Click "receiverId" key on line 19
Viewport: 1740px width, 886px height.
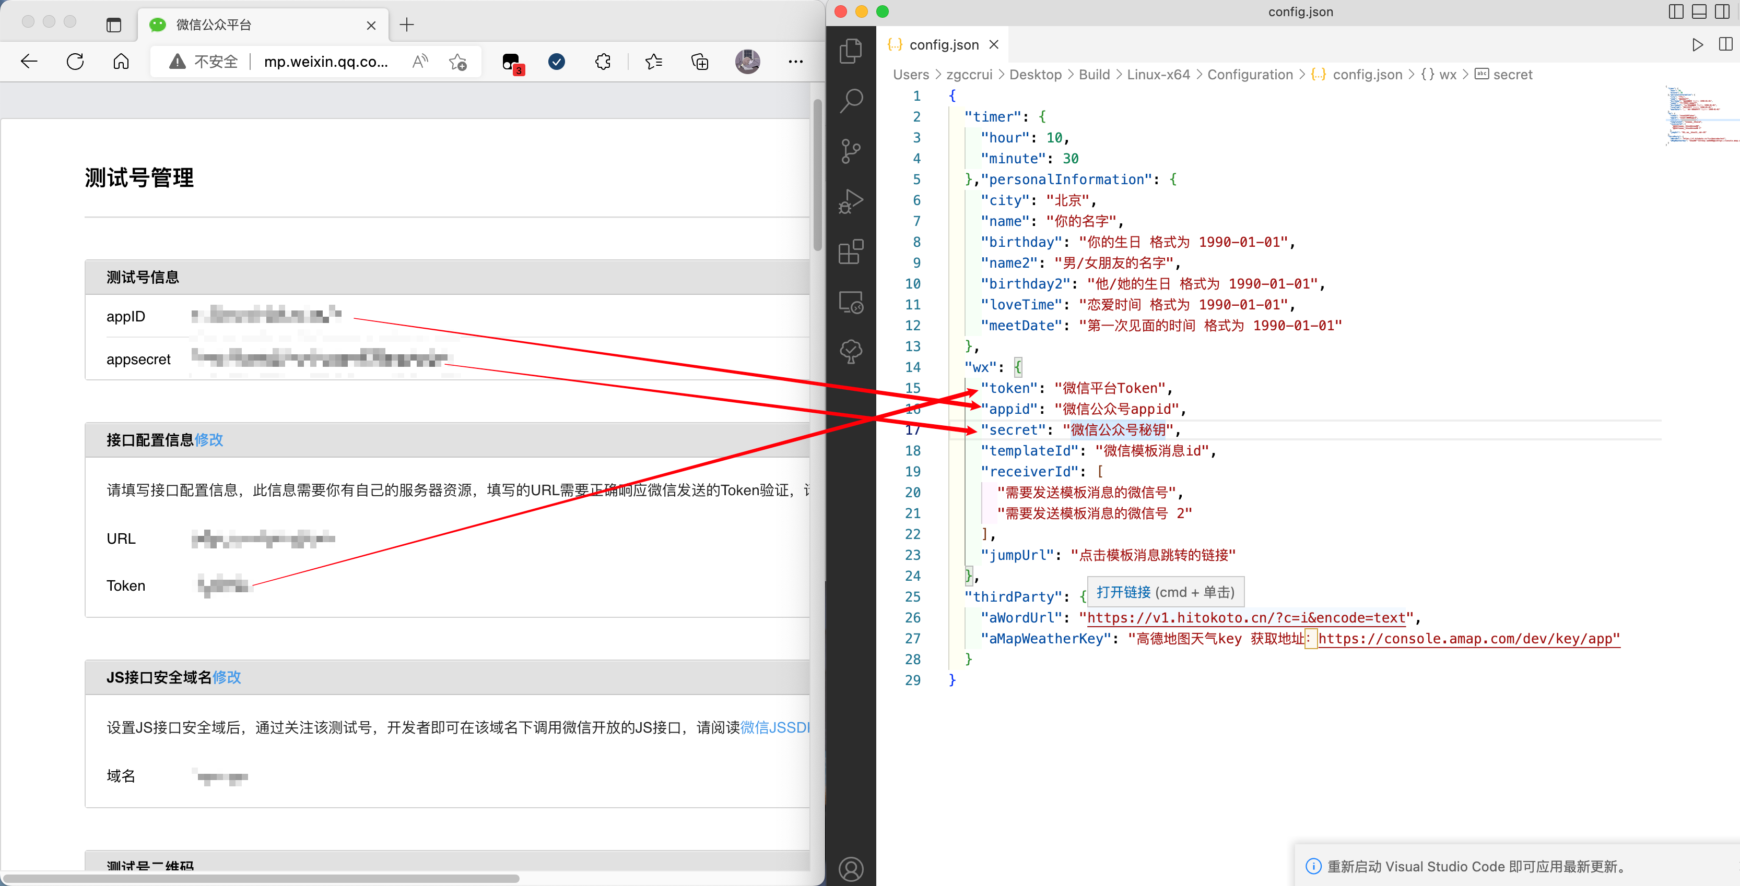coord(1030,472)
